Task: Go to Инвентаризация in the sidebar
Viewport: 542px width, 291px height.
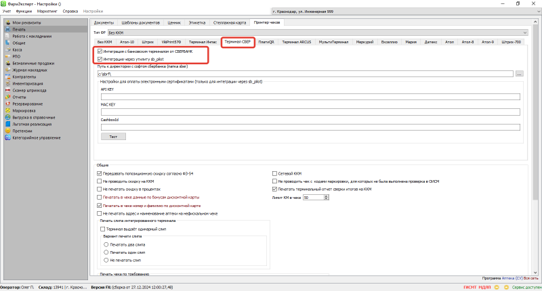Action: tap(27, 83)
